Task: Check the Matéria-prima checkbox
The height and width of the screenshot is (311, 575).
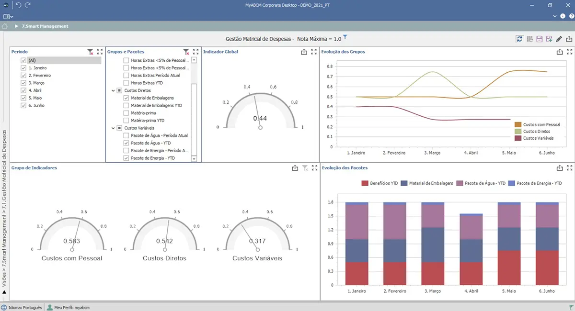Action: coord(126,113)
